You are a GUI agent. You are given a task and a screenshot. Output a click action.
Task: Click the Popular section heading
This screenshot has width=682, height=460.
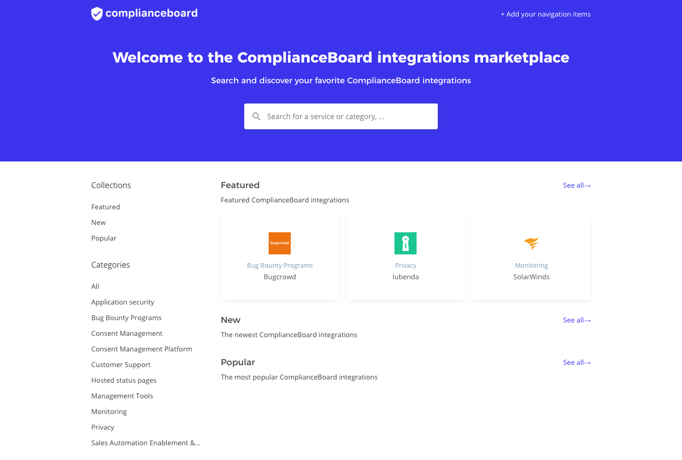238,362
